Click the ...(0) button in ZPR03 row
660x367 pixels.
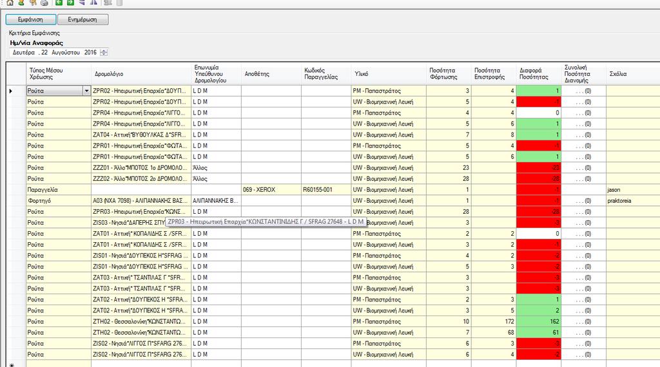tap(583, 211)
